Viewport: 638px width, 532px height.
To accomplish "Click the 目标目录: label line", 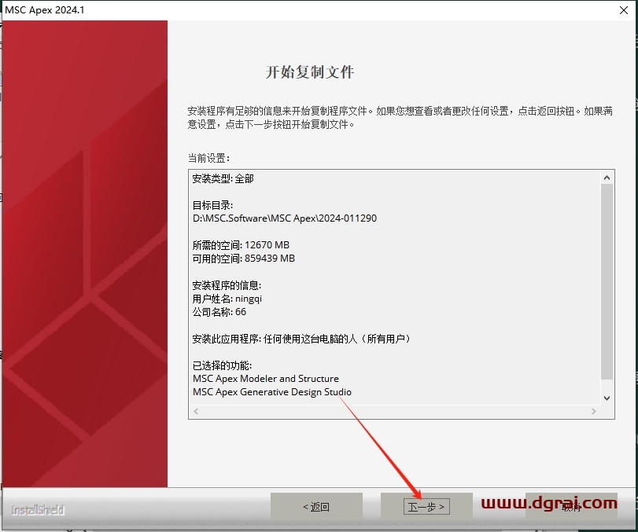I will [x=212, y=205].
